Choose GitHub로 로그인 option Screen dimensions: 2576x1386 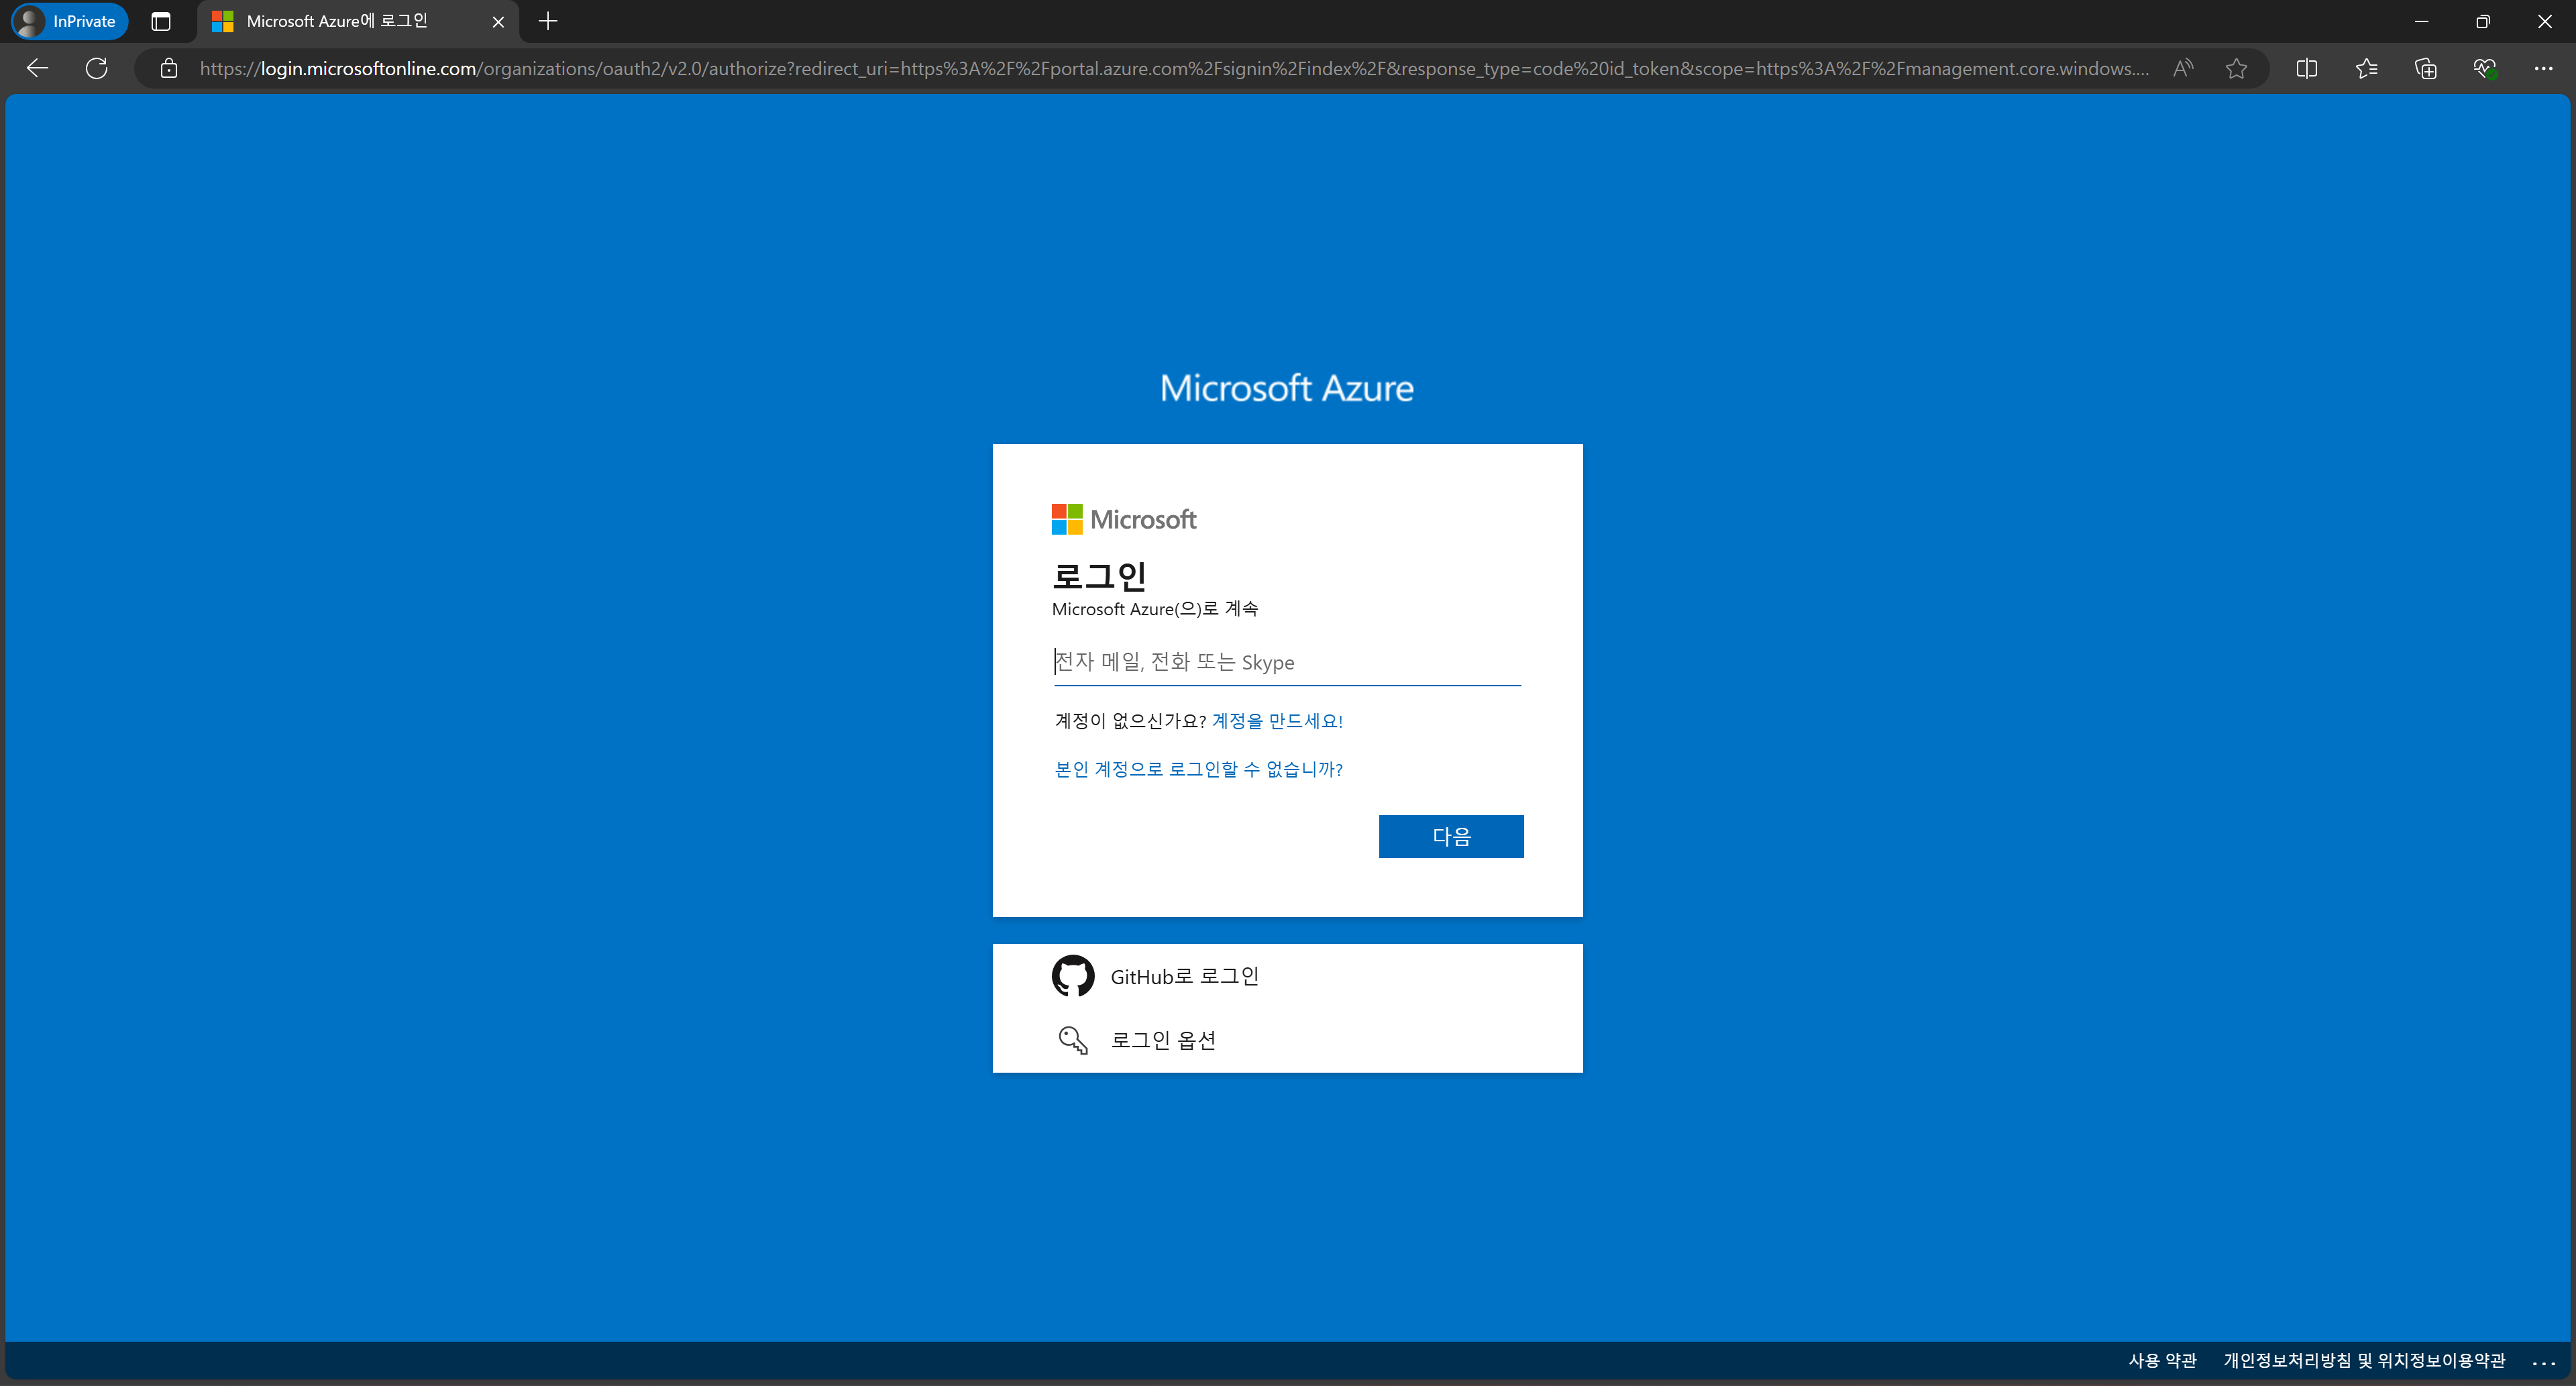1184,976
